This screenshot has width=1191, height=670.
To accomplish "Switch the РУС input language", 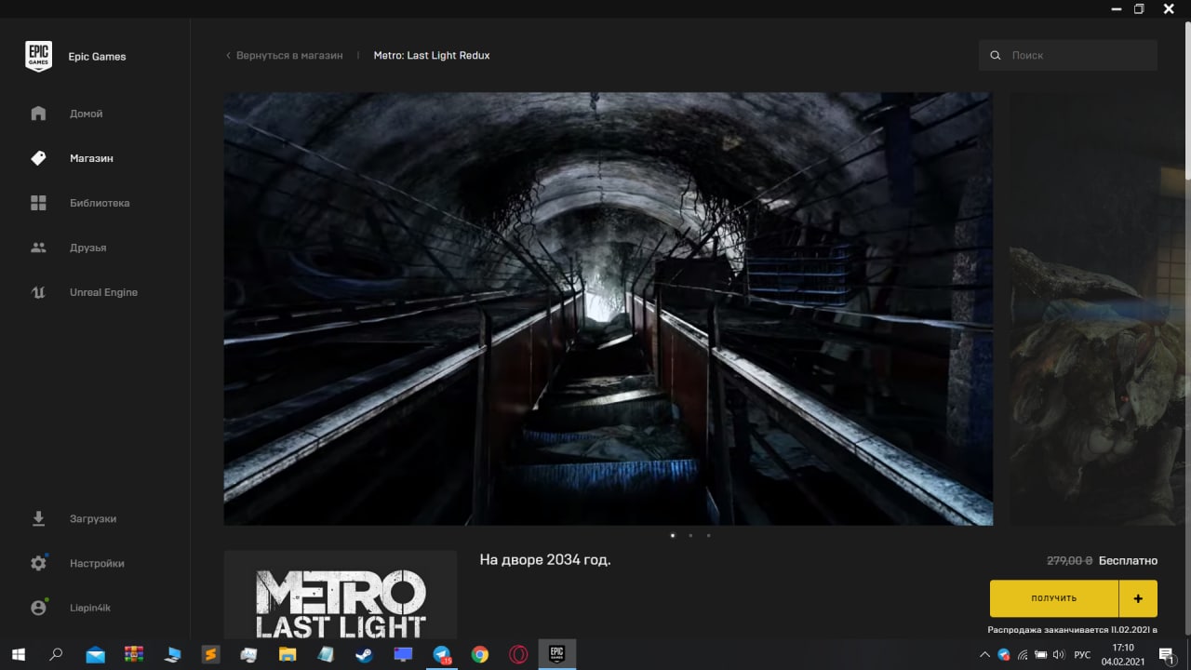I will tap(1082, 655).
